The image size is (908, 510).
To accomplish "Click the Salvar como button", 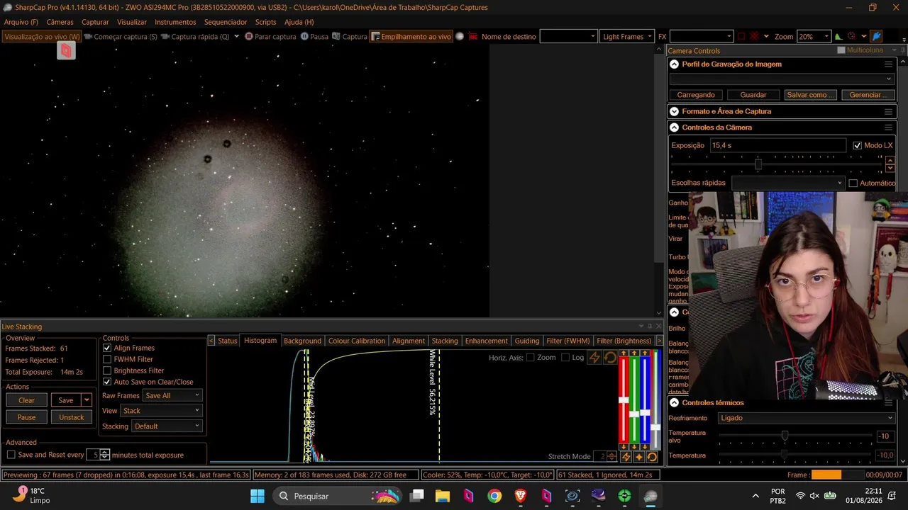I will pos(811,95).
